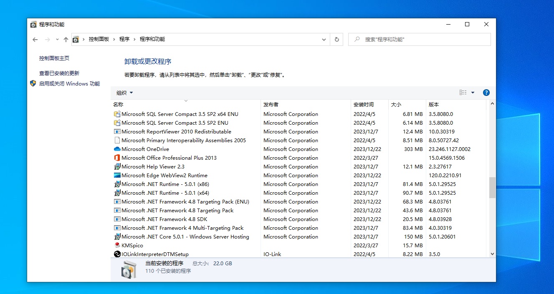Image resolution: width=554 pixels, height=294 pixels.
Task: Open help with the question mark icon
Action: click(x=486, y=93)
